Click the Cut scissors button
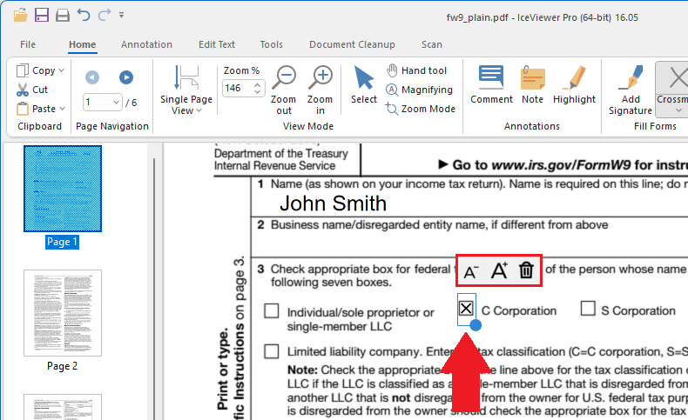The image size is (688, 420). pos(32,90)
